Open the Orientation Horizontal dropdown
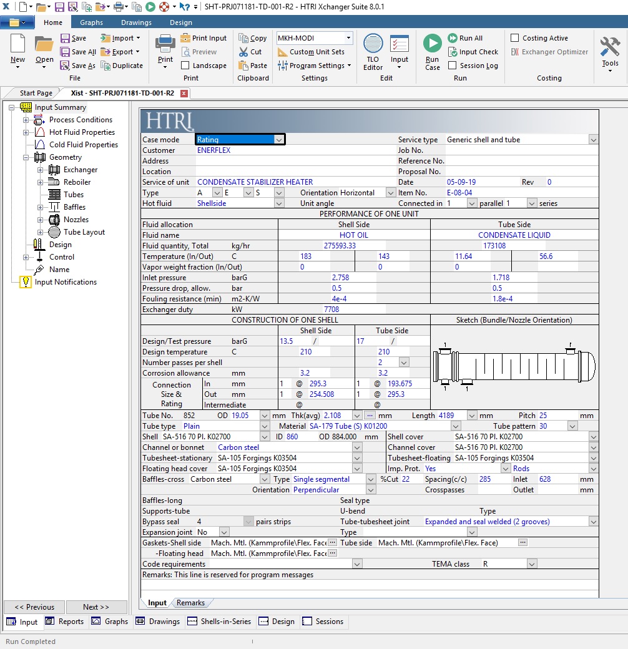The height and width of the screenshot is (649, 628). (x=390, y=193)
